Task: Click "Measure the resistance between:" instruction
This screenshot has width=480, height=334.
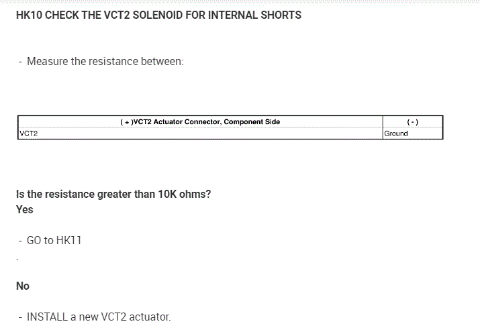Action: click(x=105, y=62)
